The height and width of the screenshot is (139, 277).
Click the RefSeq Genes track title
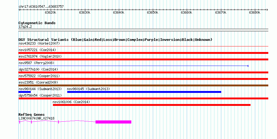pos(31,115)
